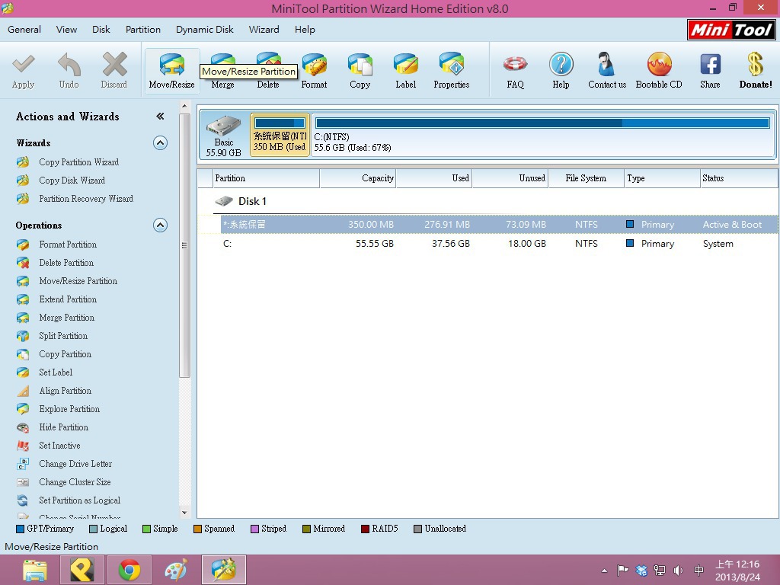The width and height of the screenshot is (780, 585).
Task: Click the Bootable CD icon
Action: [659, 65]
